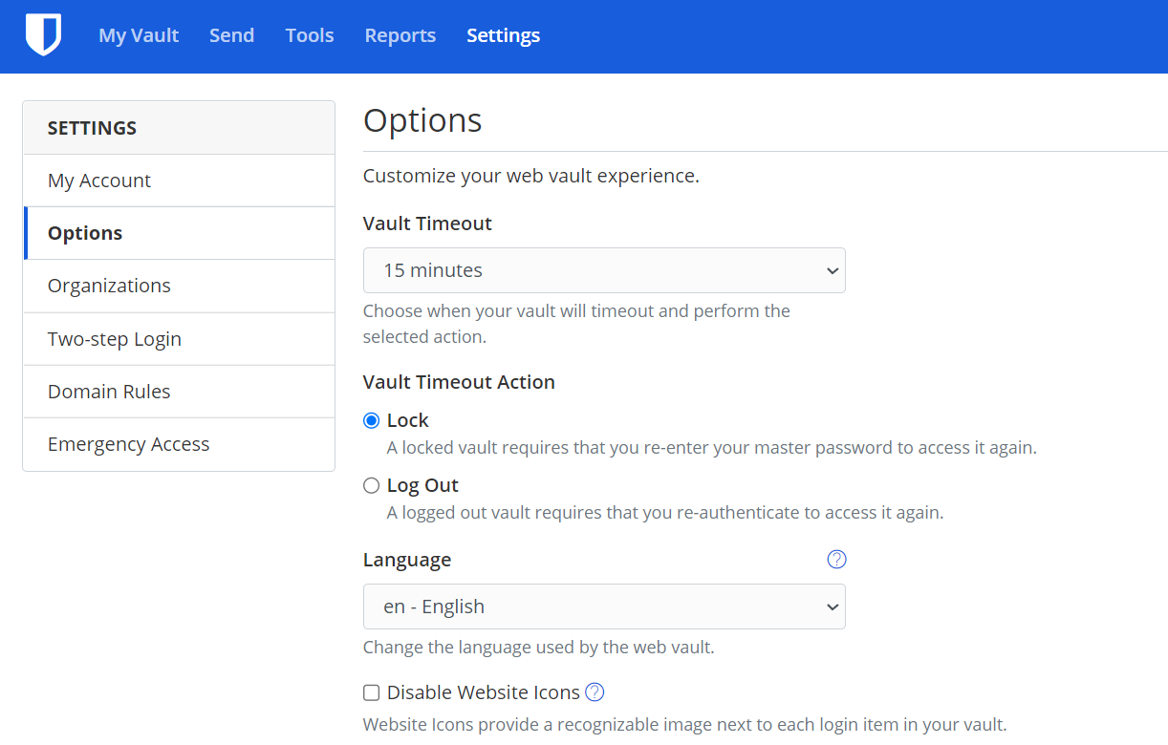Click the Vault Timeout Action label
The height and width of the screenshot is (745, 1168).
(x=459, y=382)
